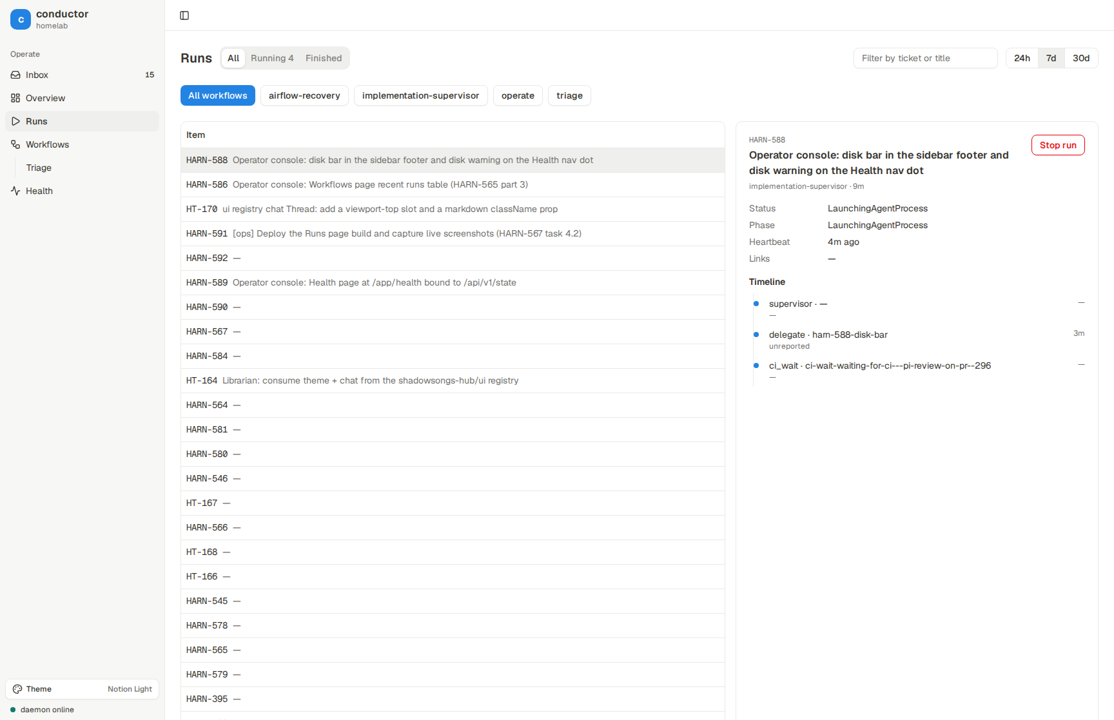Select the HT-167 run row
This screenshot has height=720, width=1114.
point(453,503)
